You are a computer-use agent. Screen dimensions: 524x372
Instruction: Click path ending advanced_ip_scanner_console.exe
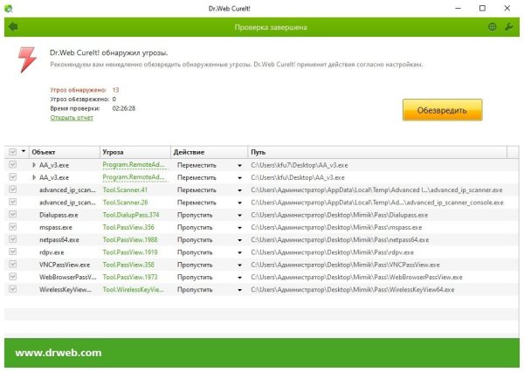pyautogui.click(x=377, y=203)
